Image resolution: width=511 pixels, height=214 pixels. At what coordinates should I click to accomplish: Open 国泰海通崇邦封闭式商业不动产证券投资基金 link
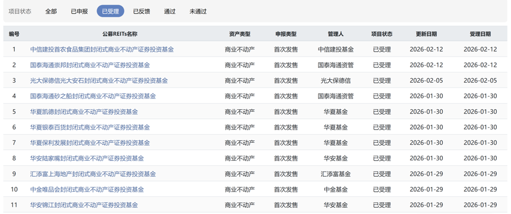coord(90,65)
